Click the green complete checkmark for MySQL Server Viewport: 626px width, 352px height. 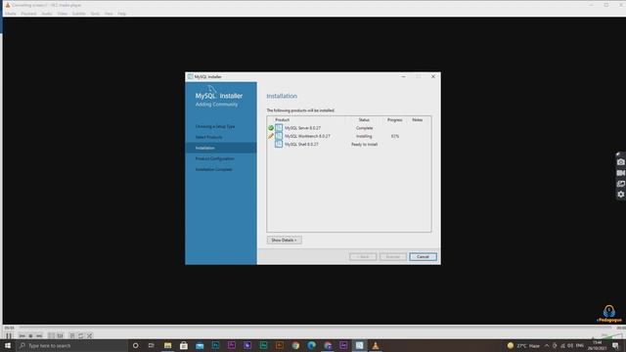pyautogui.click(x=271, y=128)
